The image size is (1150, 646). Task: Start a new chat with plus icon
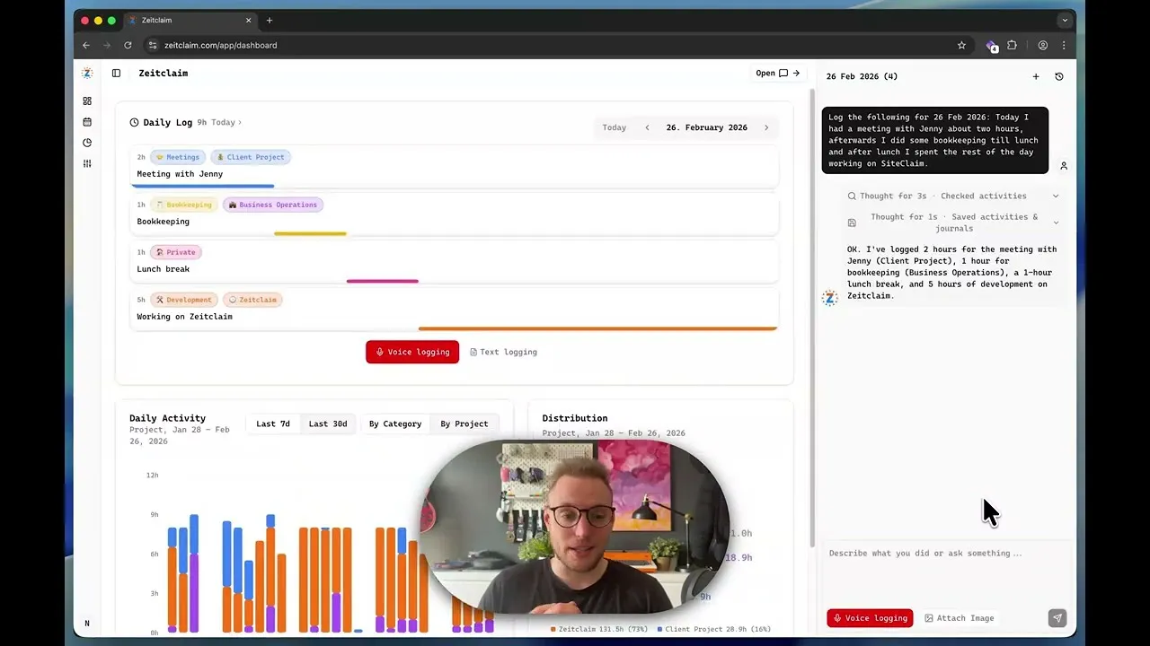[1036, 77]
